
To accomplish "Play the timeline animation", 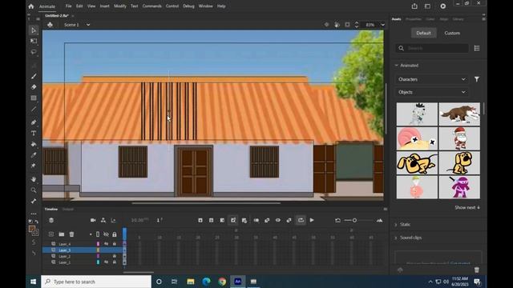I will point(312,221).
